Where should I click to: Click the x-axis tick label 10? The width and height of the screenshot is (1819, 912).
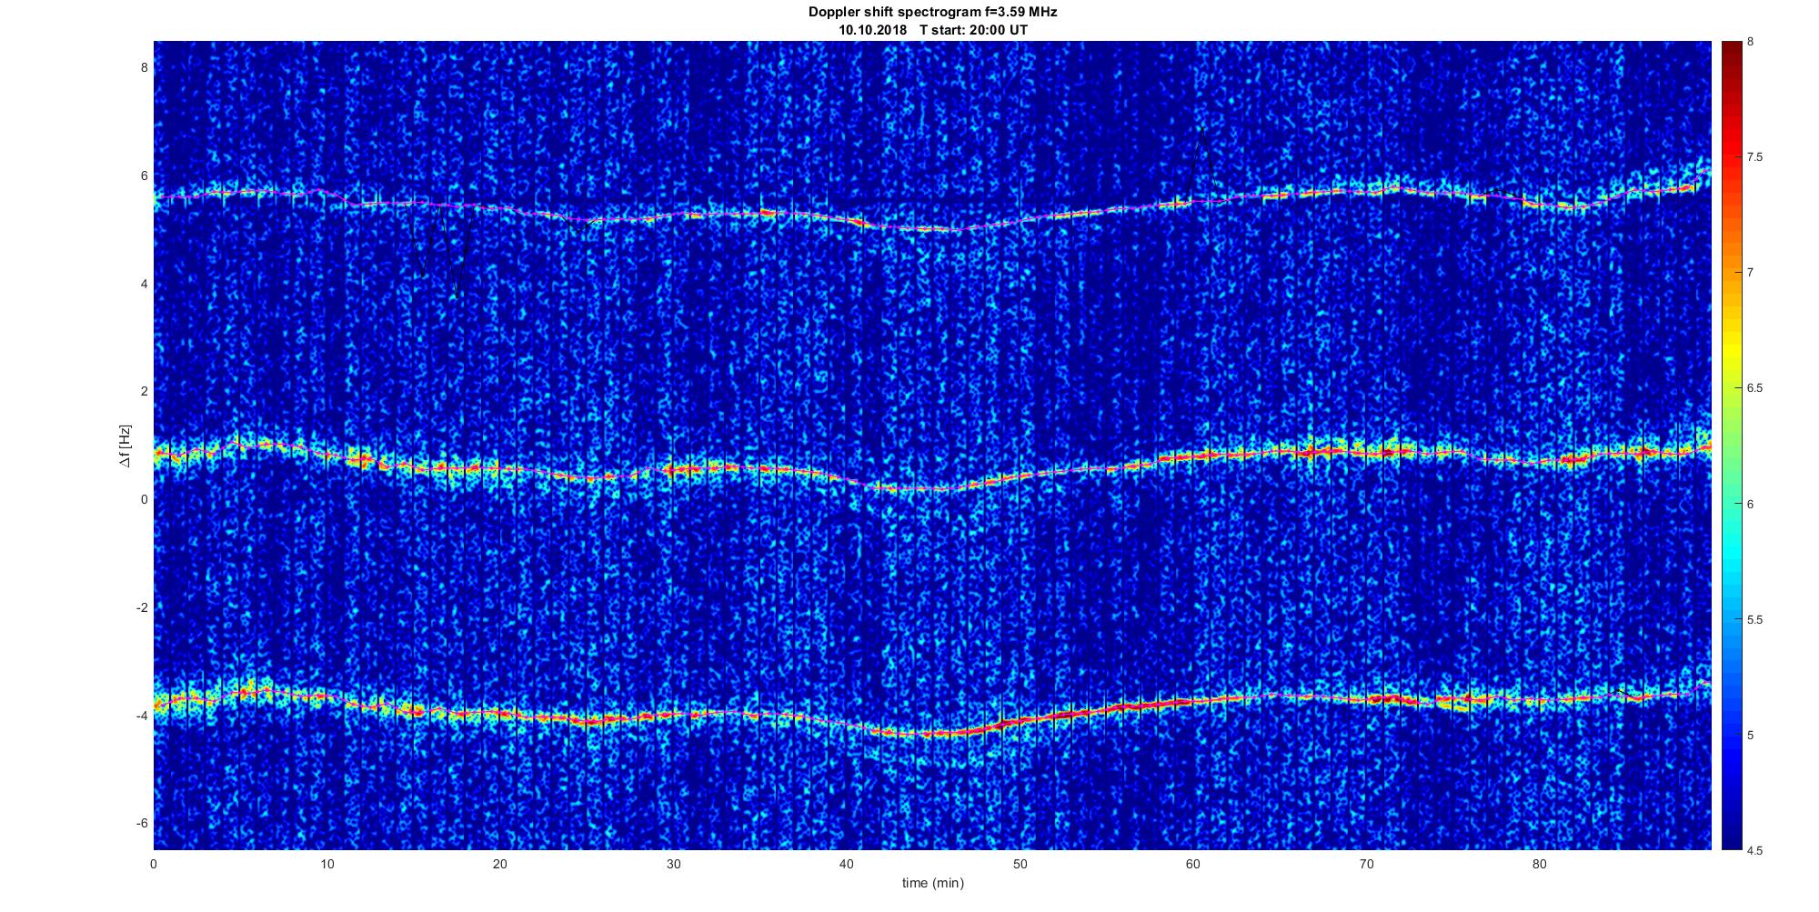327,864
